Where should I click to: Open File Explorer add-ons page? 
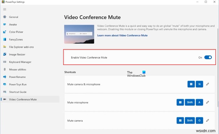pyautogui.click(x=21, y=47)
